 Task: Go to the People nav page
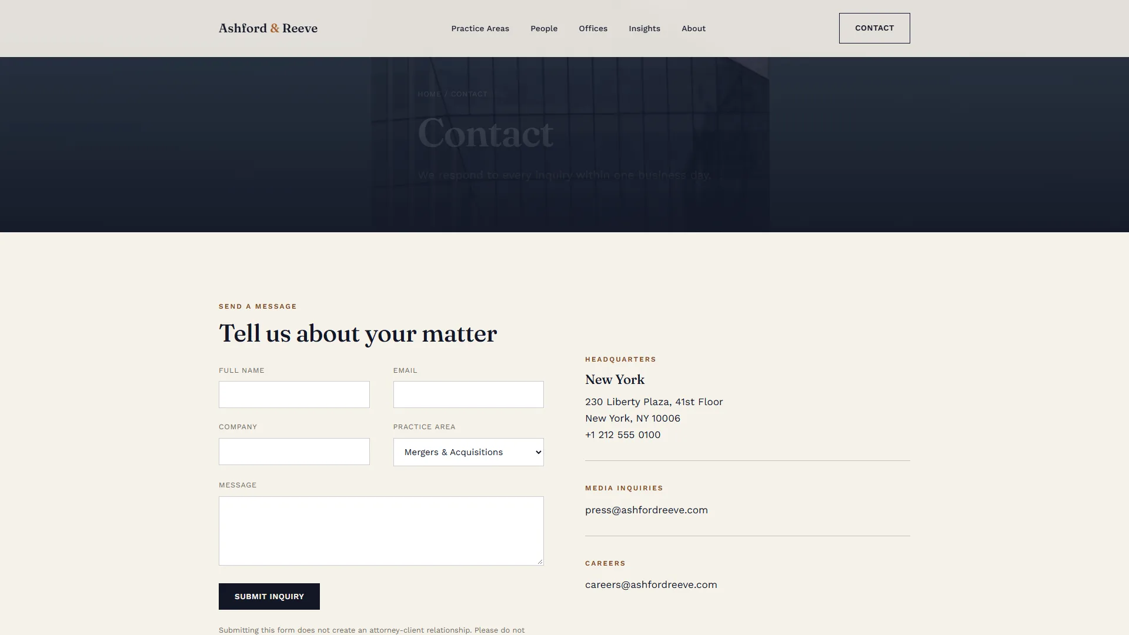(544, 28)
